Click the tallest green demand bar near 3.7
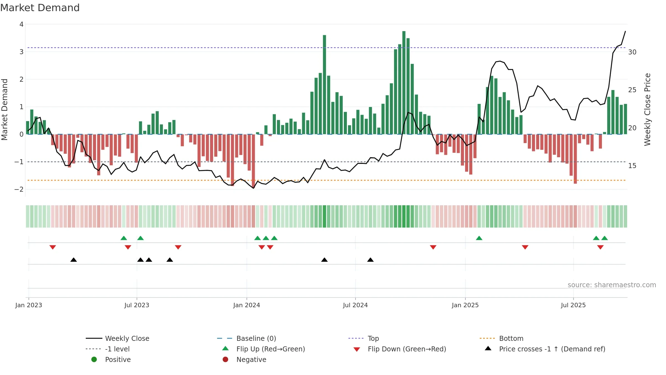 click(404, 82)
